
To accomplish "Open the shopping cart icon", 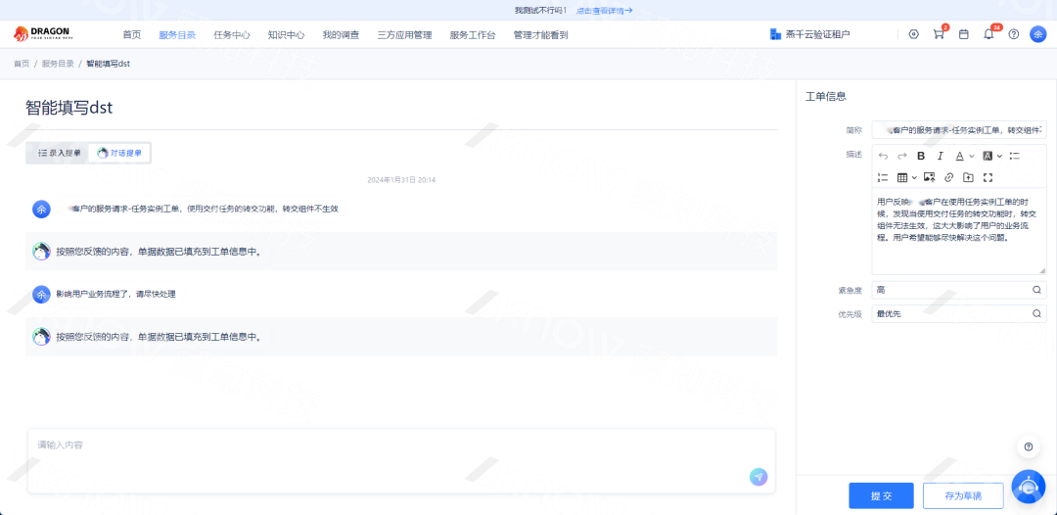I will (939, 34).
